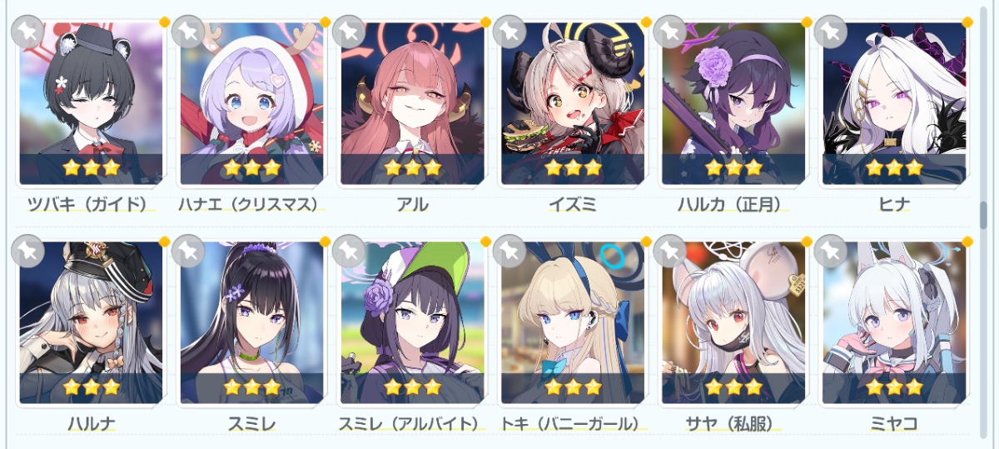Toggle pin icon on ハナエ（クリスマス） card

[188, 32]
